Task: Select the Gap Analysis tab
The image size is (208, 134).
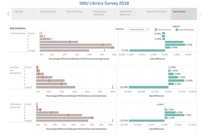Action: 184,14
